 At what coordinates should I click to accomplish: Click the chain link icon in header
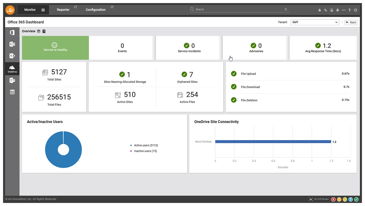[x=325, y=10]
